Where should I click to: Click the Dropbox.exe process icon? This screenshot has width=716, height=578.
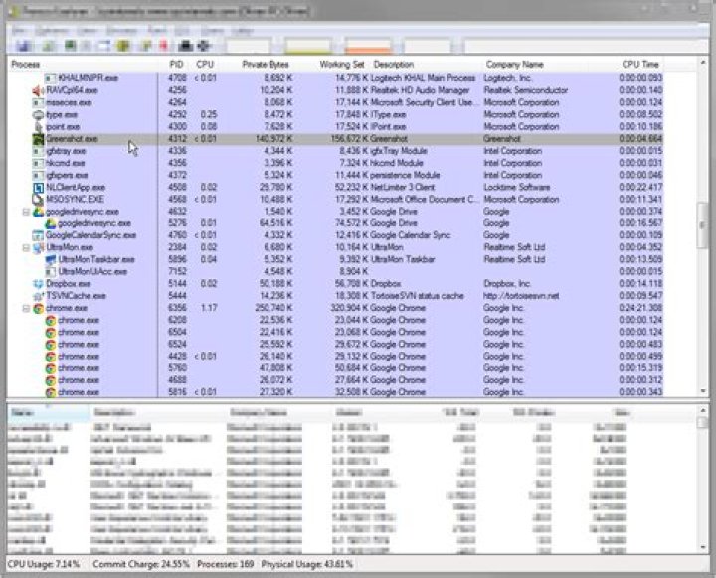coord(38,284)
